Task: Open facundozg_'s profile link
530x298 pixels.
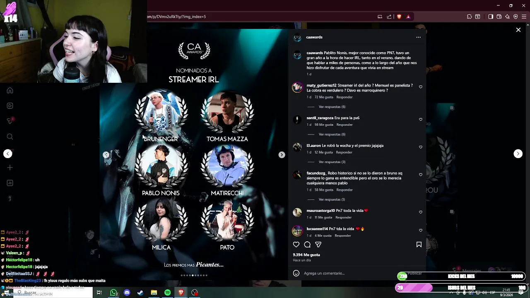Action: coord(317,173)
